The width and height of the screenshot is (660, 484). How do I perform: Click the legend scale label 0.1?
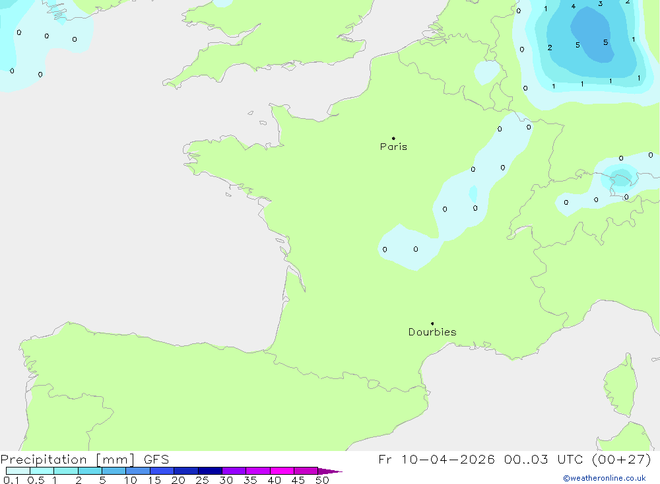[11, 480]
